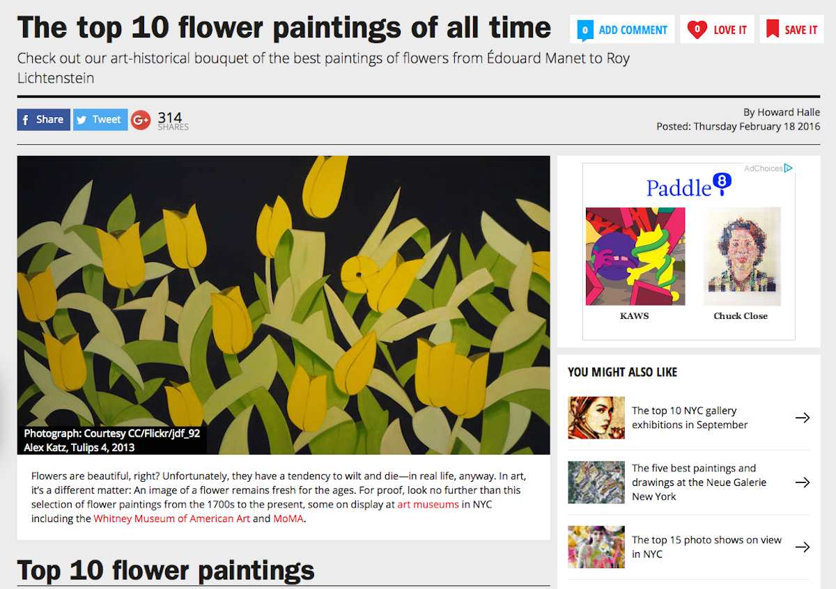Tweet this article
This screenshot has width=836, height=589.
pos(100,120)
